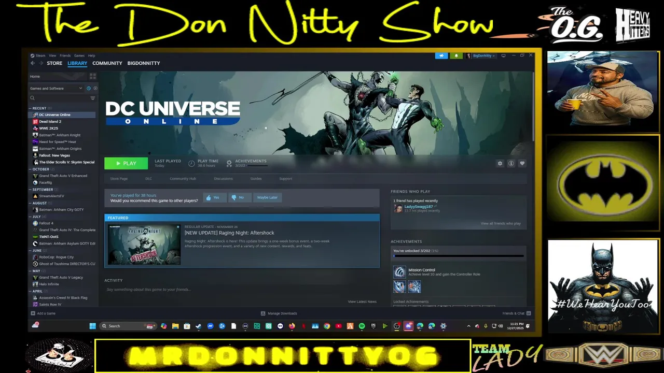Open the Games menu

coord(79,55)
